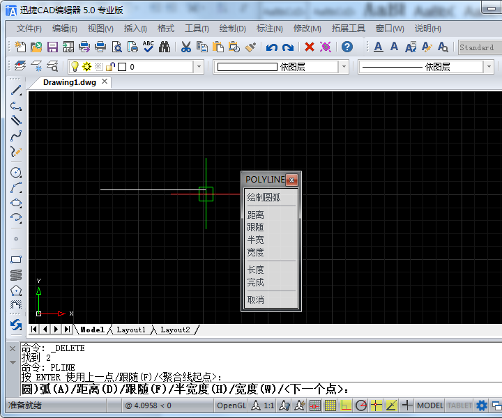Toggle polar tracking in status bar
Viewport: 502px width, 418px height.
pyautogui.click(x=361, y=405)
